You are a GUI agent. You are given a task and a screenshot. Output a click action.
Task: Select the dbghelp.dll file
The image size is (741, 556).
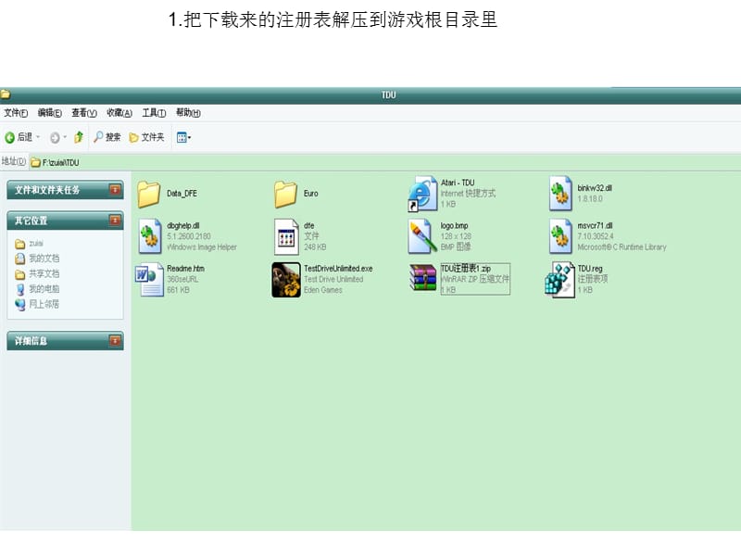pyautogui.click(x=150, y=236)
